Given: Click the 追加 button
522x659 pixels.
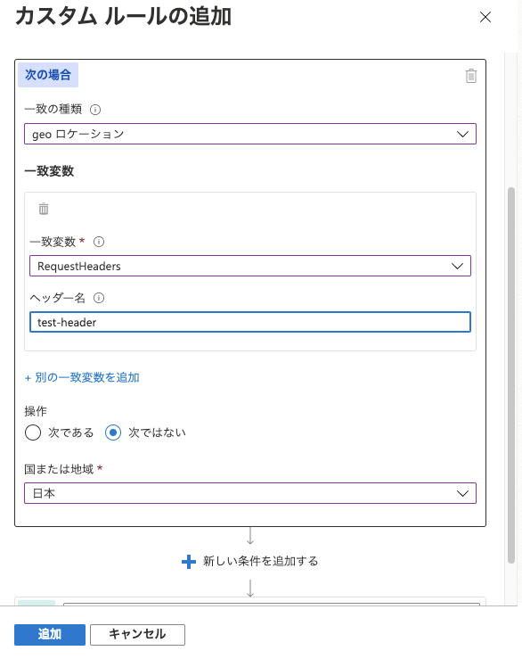Looking at the screenshot, I should coord(50,634).
